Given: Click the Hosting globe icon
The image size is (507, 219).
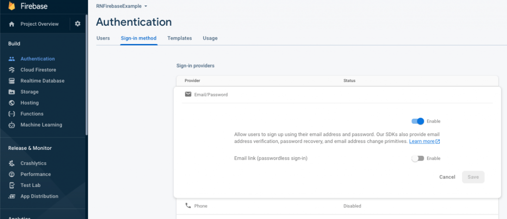Looking at the screenshot, I should 12,103.
